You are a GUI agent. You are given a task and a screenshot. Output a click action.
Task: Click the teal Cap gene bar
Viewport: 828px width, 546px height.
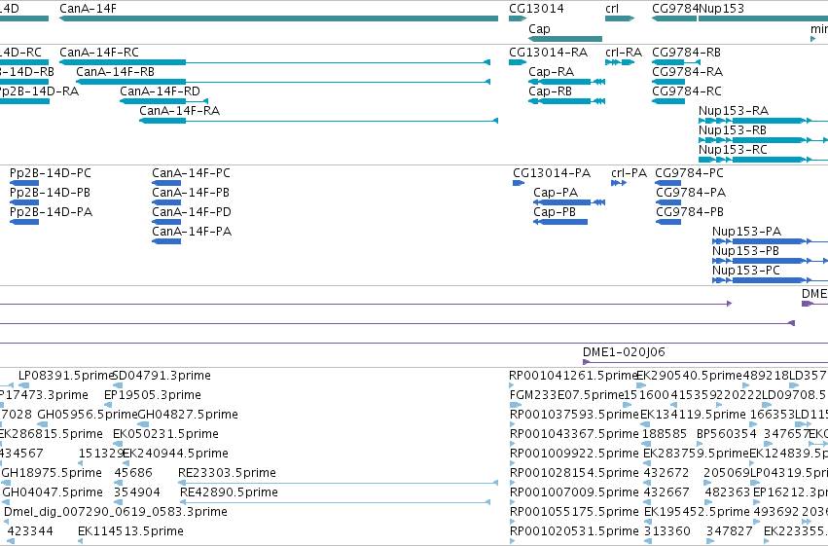tap(565, 39)
